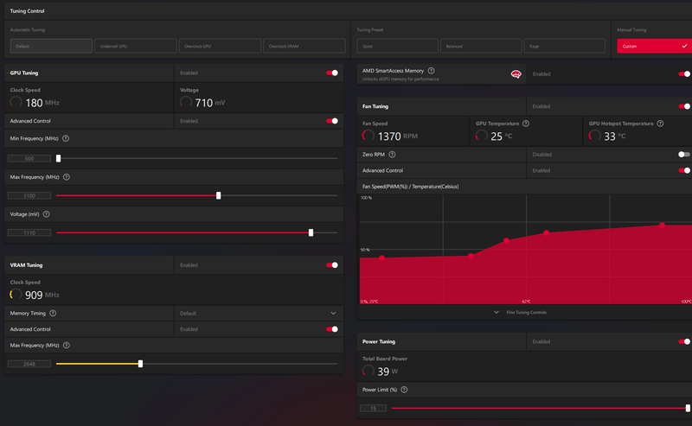The image size is (692, 426).
Task: Click the Max Frequency 3100 value field
Action: pyautogui.click(x=29, y=195)
